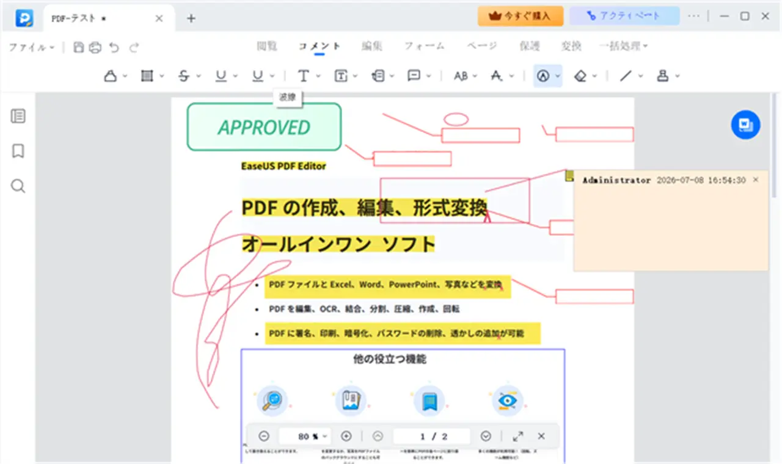Expand area highlight options arrow
782x464 pixels.
tap(162, 76)
